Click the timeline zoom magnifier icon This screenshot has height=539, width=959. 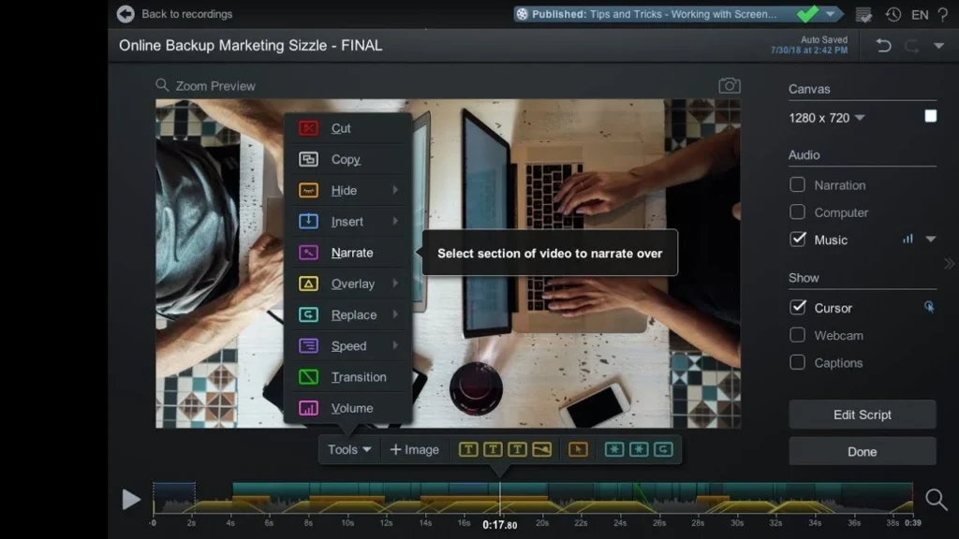[936, 500]
